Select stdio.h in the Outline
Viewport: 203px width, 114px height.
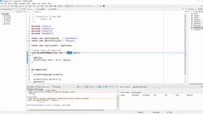pyautogui.click(x=196, y=14)
